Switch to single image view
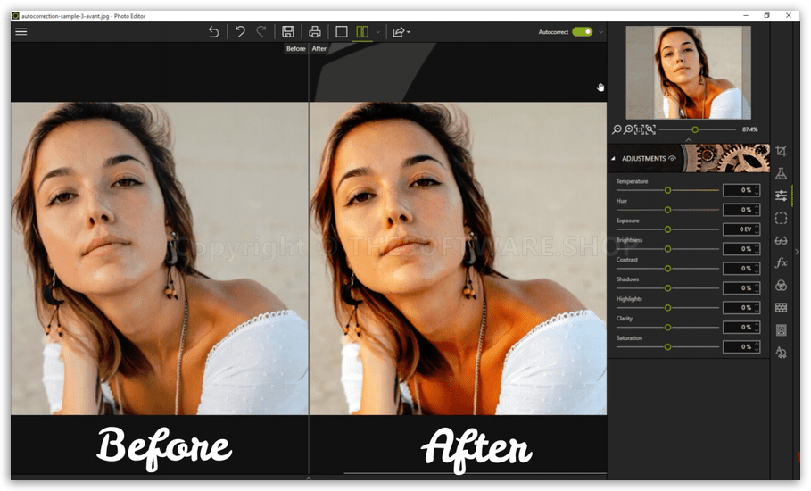The width and height of the screenshot is (811, 491). 342,32
